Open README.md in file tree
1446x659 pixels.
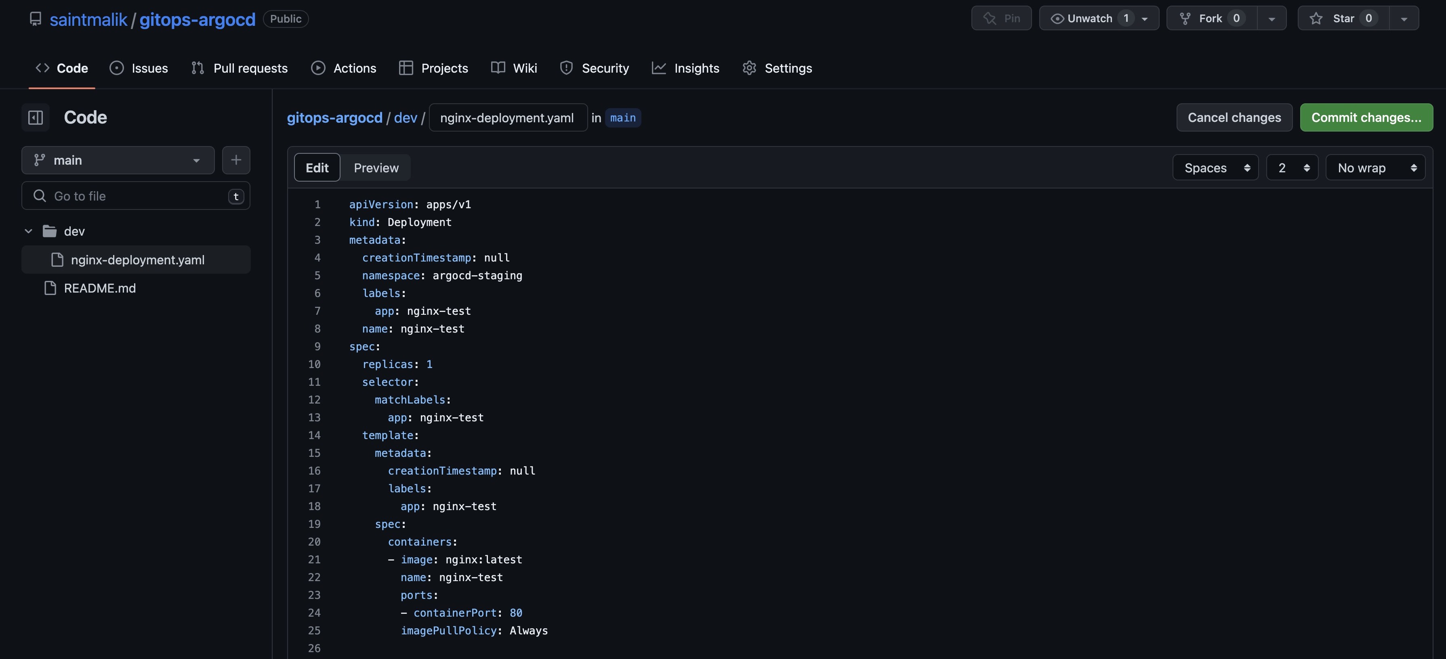coord(99,288)
